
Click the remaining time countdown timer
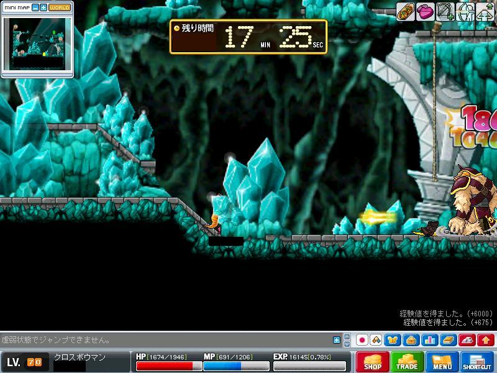(x=248, y=37)
